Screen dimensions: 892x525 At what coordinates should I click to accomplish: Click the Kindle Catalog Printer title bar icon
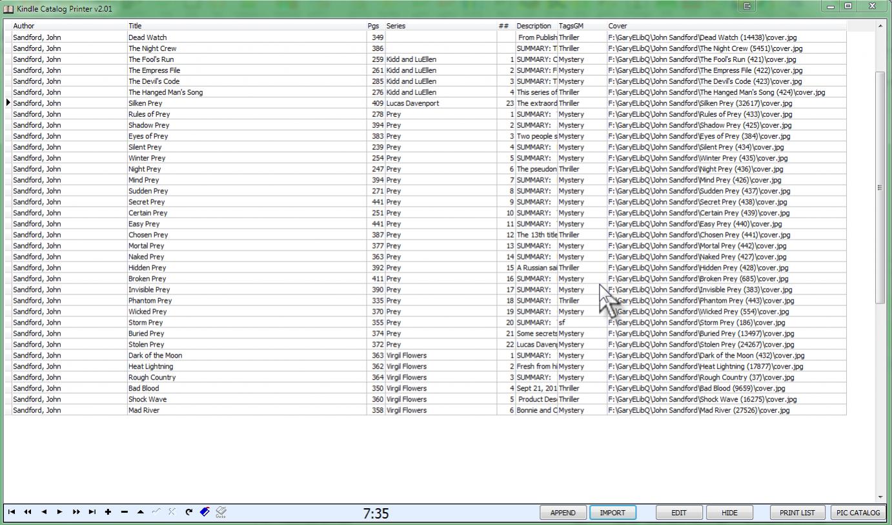8,8
